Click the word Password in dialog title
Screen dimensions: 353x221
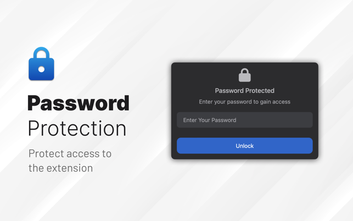pos(229,91)
